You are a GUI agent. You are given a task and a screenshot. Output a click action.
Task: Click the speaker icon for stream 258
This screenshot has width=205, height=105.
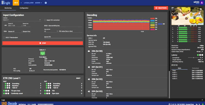point(89,79)
